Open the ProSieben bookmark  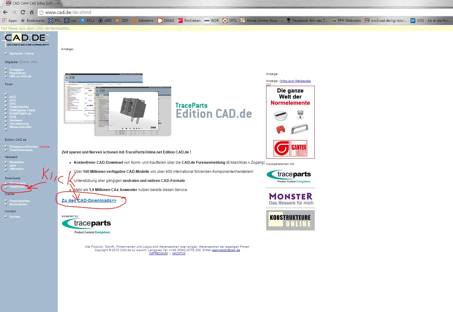point(189,21)
